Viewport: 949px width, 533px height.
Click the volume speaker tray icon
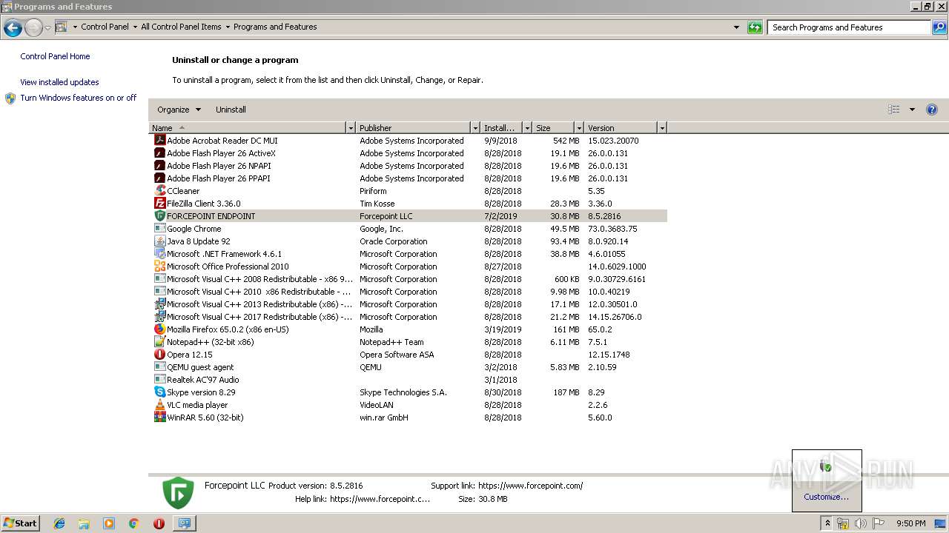pyautogui.click(x=861, y=523)
